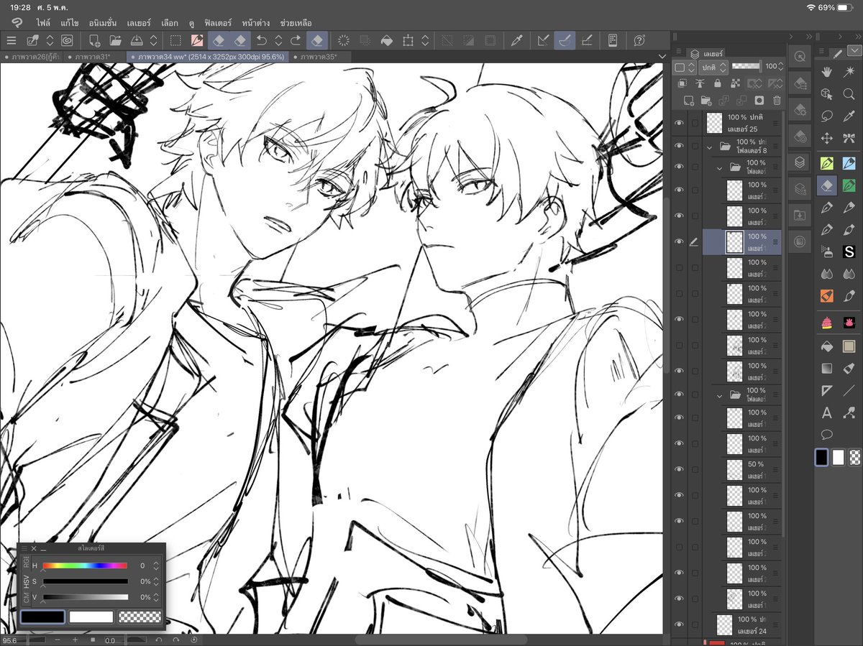Image resolution: width=863 pixels, height=646 pixels.
Task: Select the transparent color swatch in color slider panel
Action: 140,617
